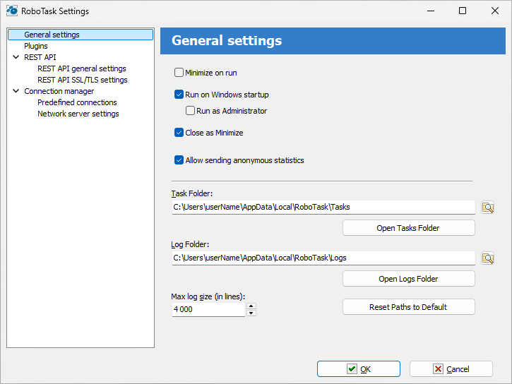Select Connection manager in the tree

tap(59, 91)
